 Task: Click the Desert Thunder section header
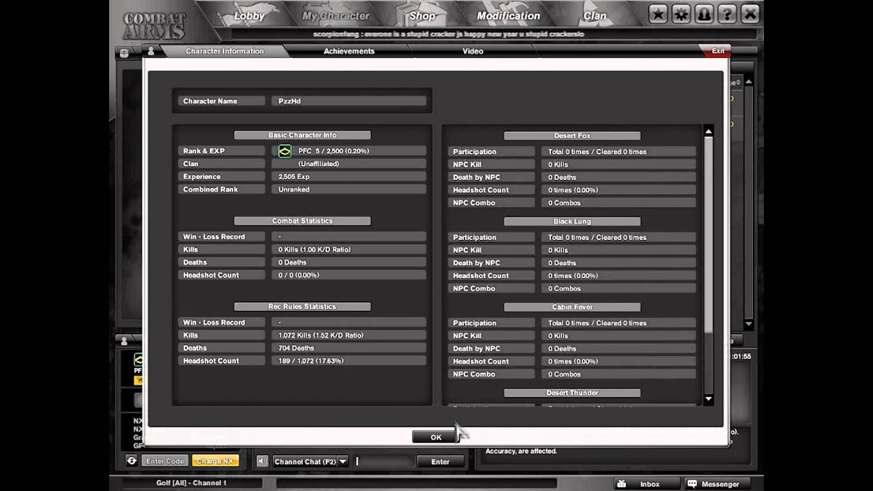tap(572, 393)
